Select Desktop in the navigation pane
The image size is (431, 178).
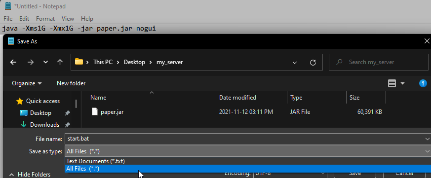pos(40,113)
